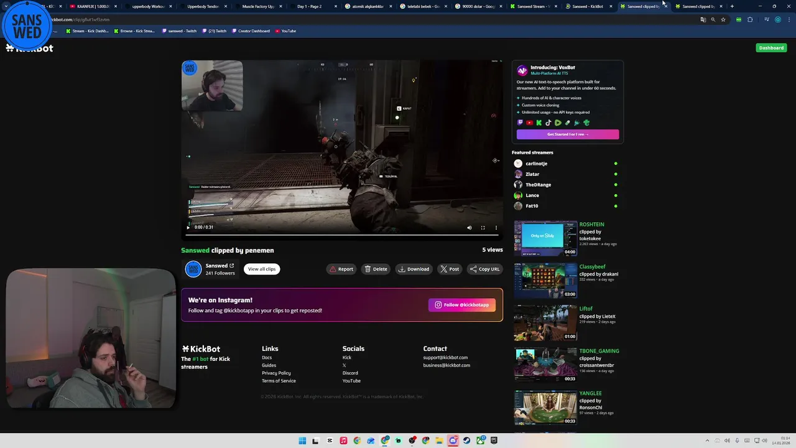Click the Kick platform icon in VoxBot ad
The width and height of the screenshot is (796, 448).
[539, 123]
